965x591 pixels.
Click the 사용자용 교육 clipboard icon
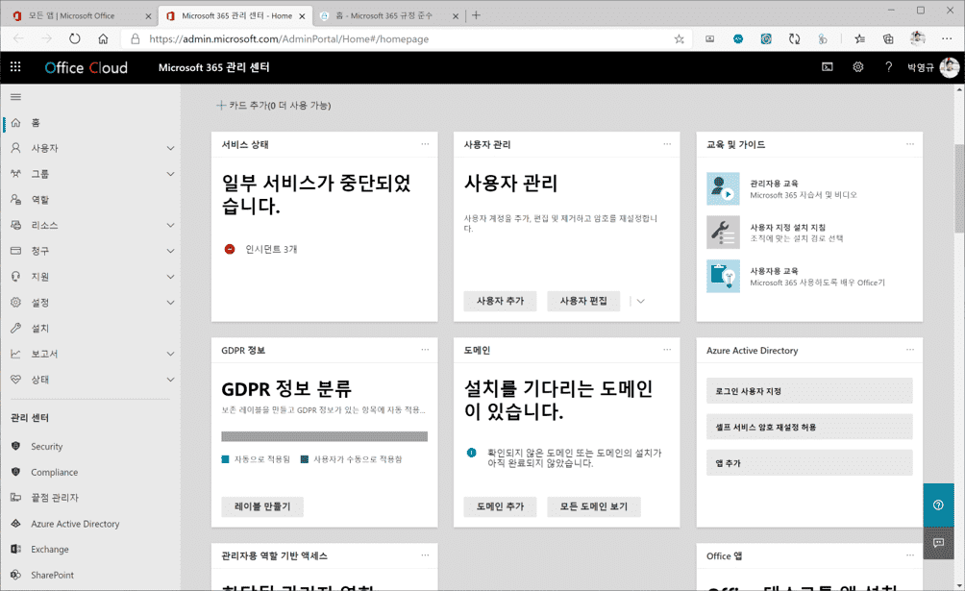pos(723,276)
